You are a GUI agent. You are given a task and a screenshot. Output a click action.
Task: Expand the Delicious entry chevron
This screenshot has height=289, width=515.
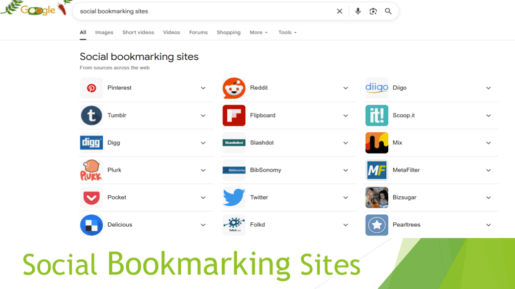pyautogui.click(x=203, y=225)
